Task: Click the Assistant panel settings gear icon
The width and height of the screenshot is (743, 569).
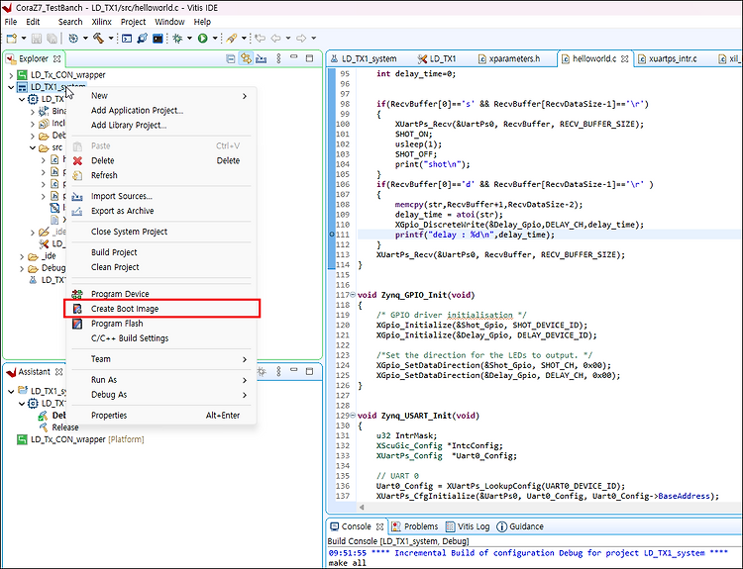Action: click(262, 372)
